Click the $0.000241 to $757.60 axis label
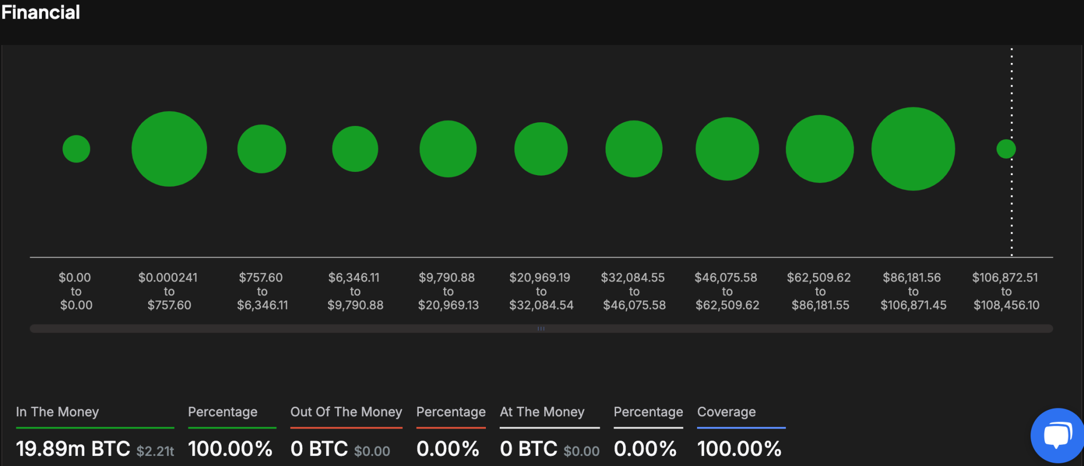Viewport: 1084px width, 466px height. pos(169,291)
